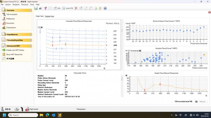Expand the Impedances panel
Image resolution: width=211 pixels, height=118 pixels.
click(30, 34)
